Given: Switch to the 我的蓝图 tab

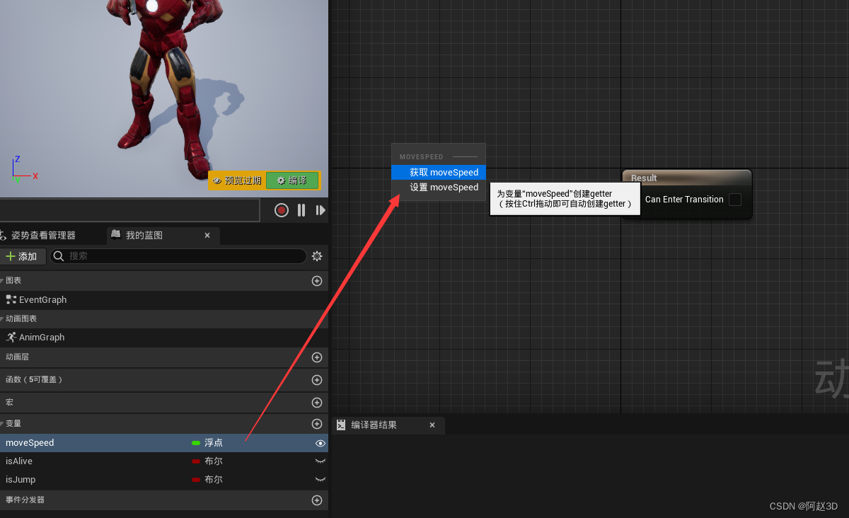Looking at the screenshot, I should click(x=144, y=236).
